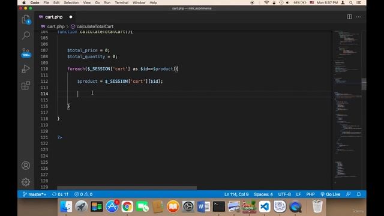Open the View menu
Screen dimensions: 384x216
coord(86,2)
